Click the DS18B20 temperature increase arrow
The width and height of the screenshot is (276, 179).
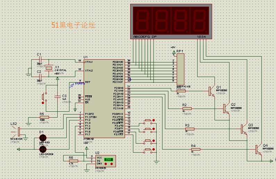pos(111,164)
